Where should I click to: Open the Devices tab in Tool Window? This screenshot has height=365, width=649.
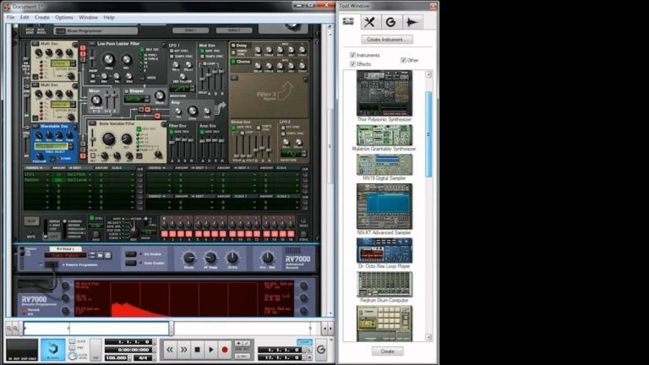coord(348,22)
